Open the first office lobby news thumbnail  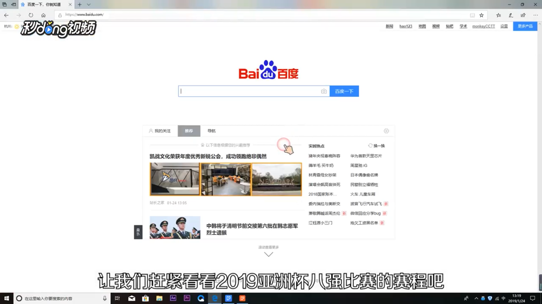[x=174, y=179]
